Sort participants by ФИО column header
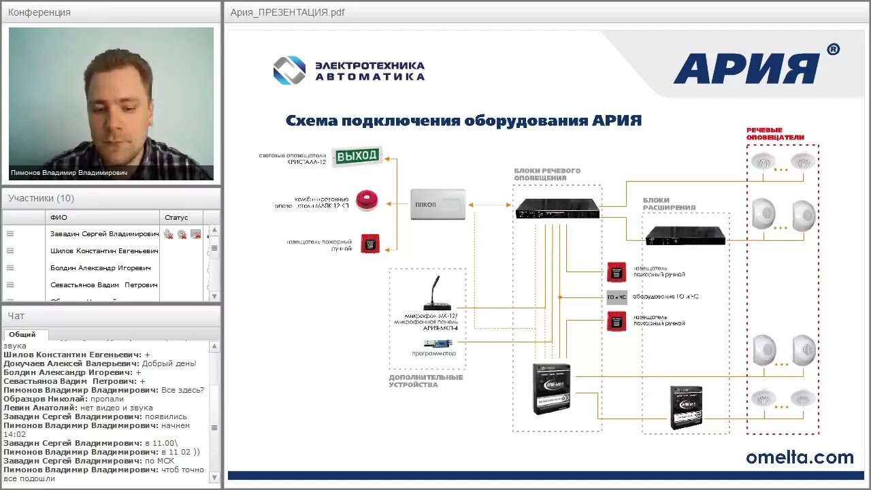 point(103,217)
